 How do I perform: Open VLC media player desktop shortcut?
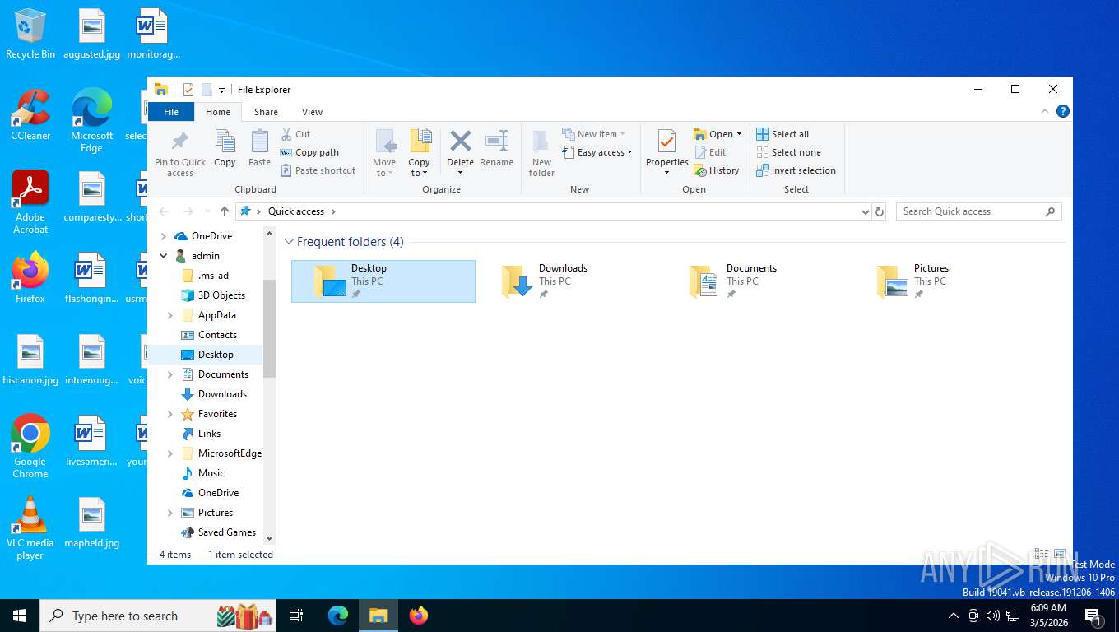pos(30,528)
